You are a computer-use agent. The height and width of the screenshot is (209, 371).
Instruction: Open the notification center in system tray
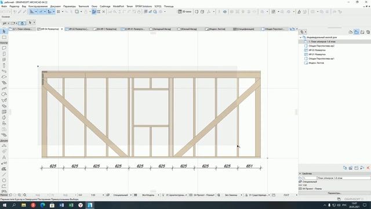point(365,205)
